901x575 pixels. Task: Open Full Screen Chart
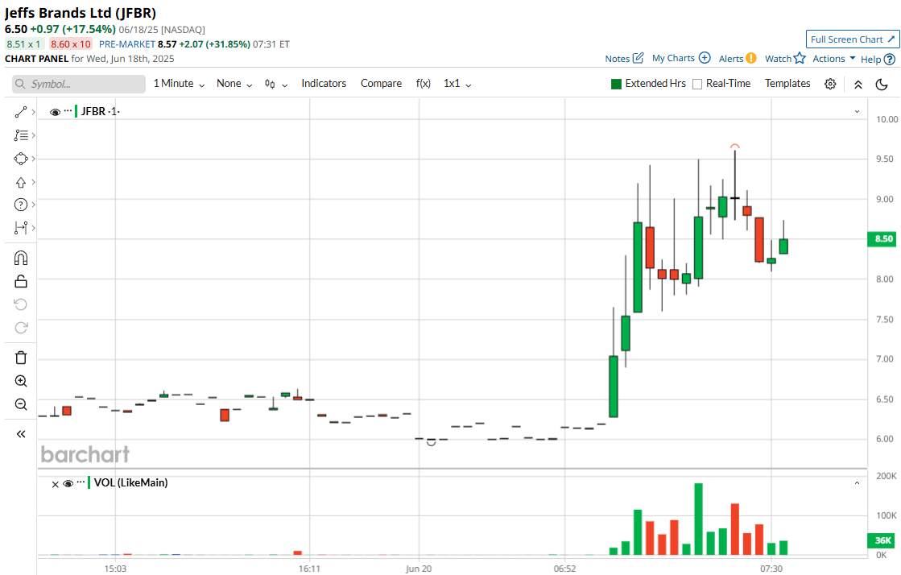[853, 39]
